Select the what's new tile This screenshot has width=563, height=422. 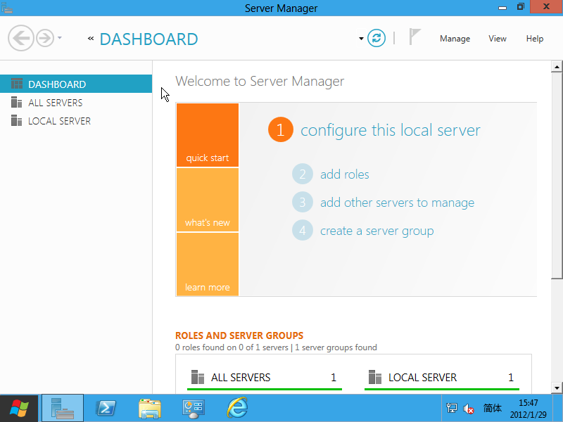208,200
